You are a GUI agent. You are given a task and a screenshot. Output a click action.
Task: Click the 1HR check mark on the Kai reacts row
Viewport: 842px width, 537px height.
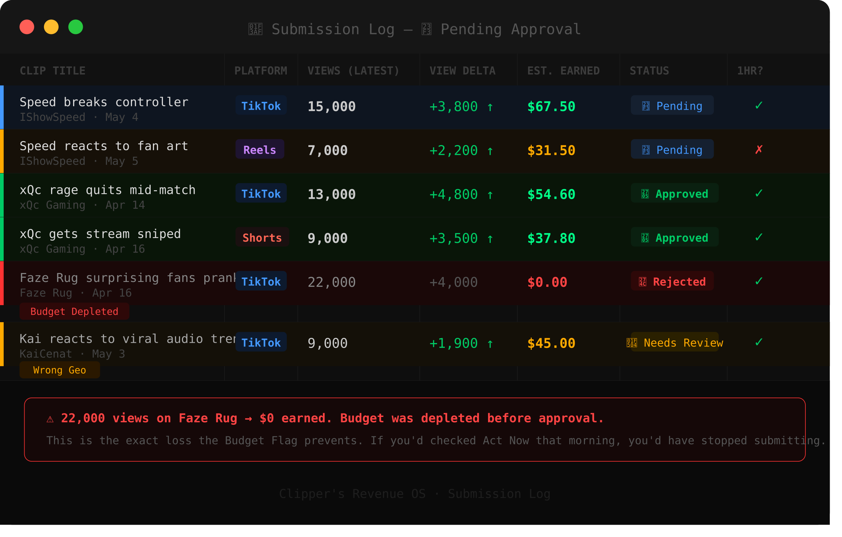(x=758, y=343)
